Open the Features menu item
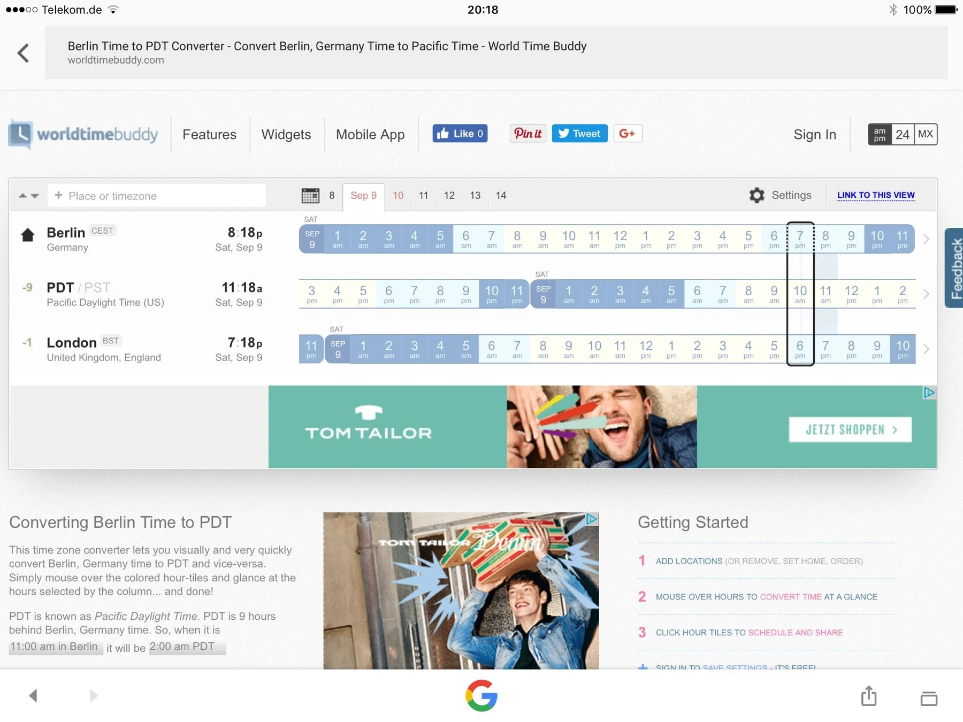963x722 pixels. [209, 134]
